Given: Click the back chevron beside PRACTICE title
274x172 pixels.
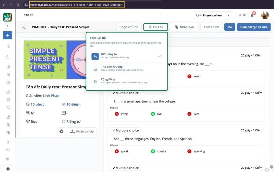Looking at the screenshot, I should [x=24, y=27].
